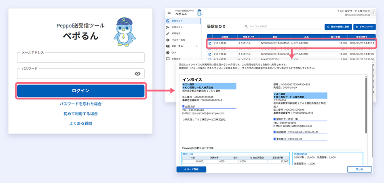
Task: Click the 新規送信 pencil icon
Action: point(168,33)
